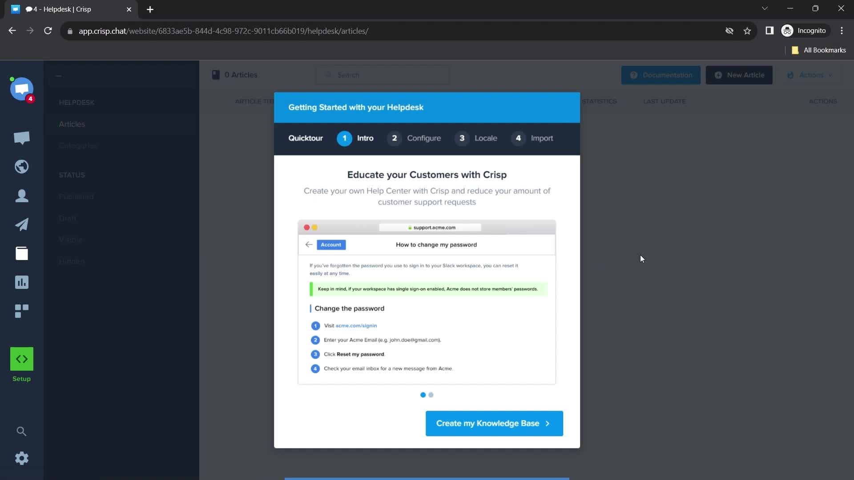Open the globe/website icon in sidebar
The image size is (854, 480).
[x=22, y=167]
